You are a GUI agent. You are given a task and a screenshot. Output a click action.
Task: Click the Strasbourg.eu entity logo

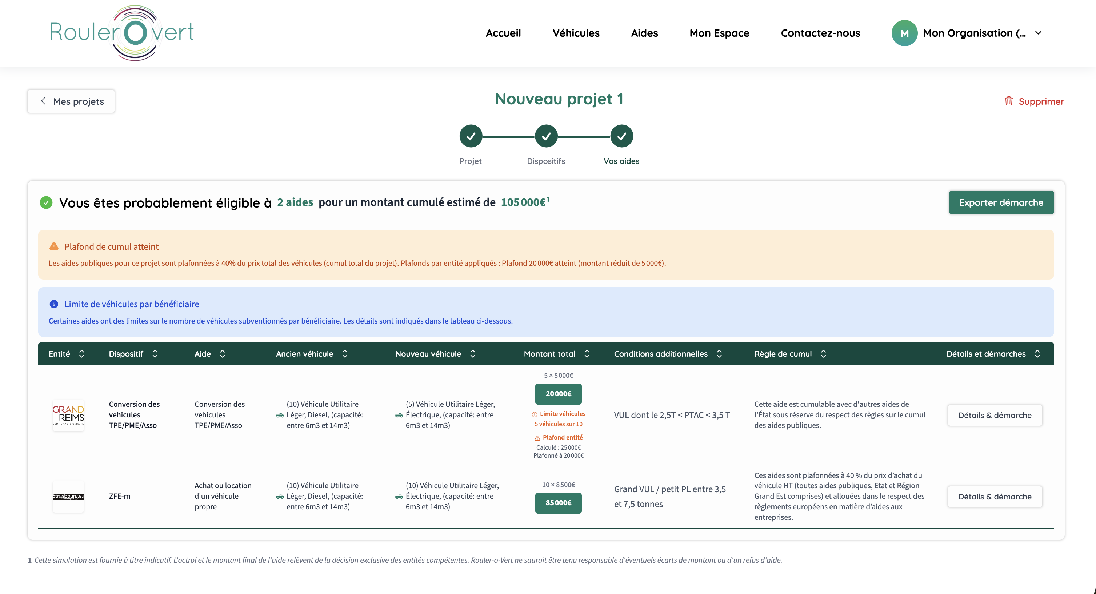click(68, 496)
